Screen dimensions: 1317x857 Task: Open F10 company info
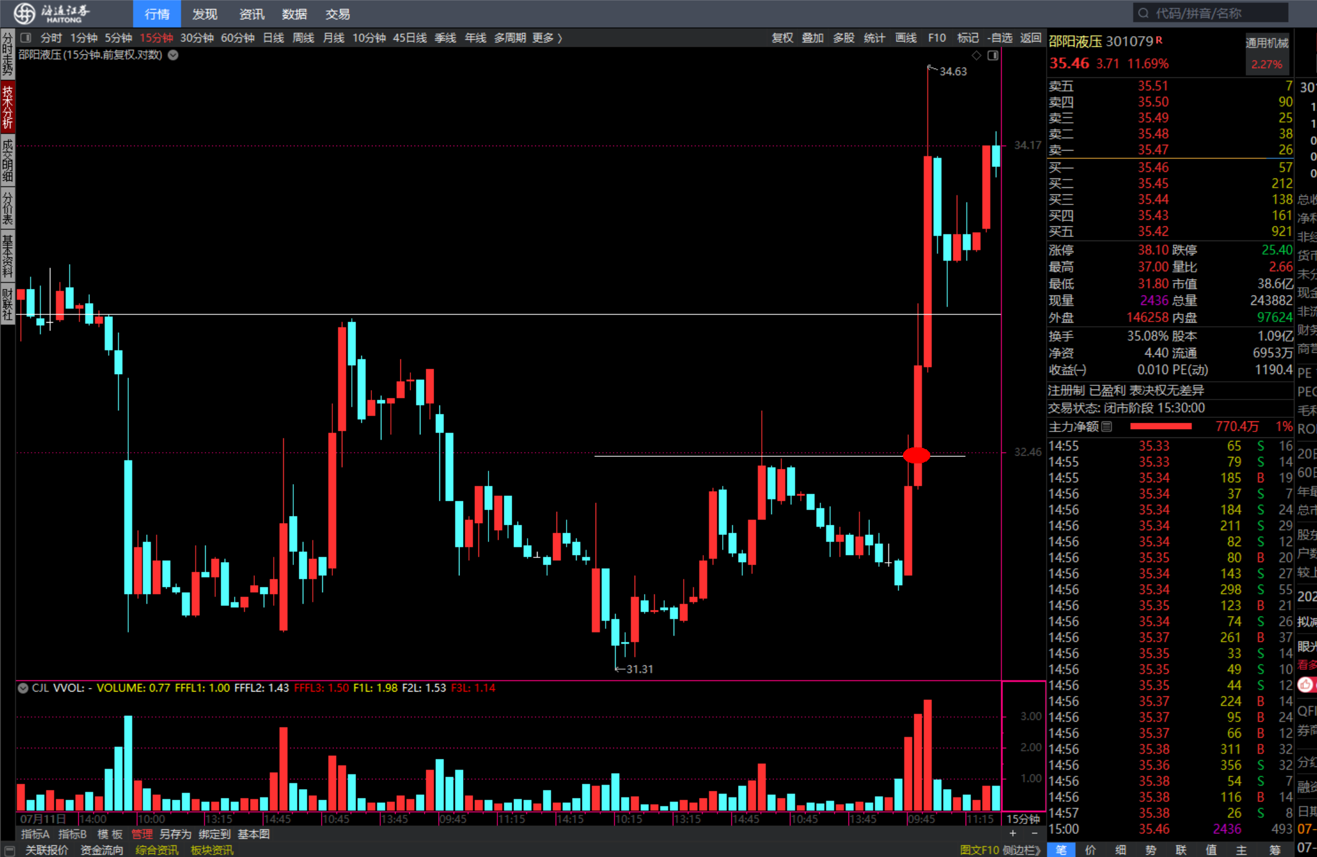click(937, 38)
